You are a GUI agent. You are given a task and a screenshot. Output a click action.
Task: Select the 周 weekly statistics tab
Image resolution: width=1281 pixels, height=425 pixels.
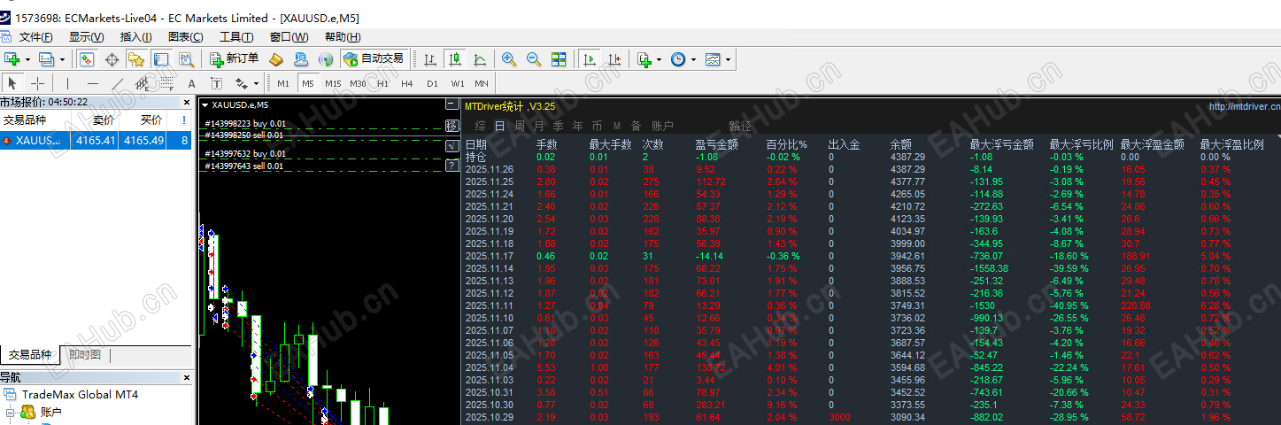click(x=520, y=126)
